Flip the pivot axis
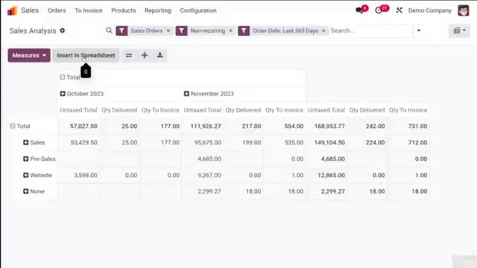Image resolution: width=477 pixels, height=268 pixels. pyautogui.click(x=129, y=55)
